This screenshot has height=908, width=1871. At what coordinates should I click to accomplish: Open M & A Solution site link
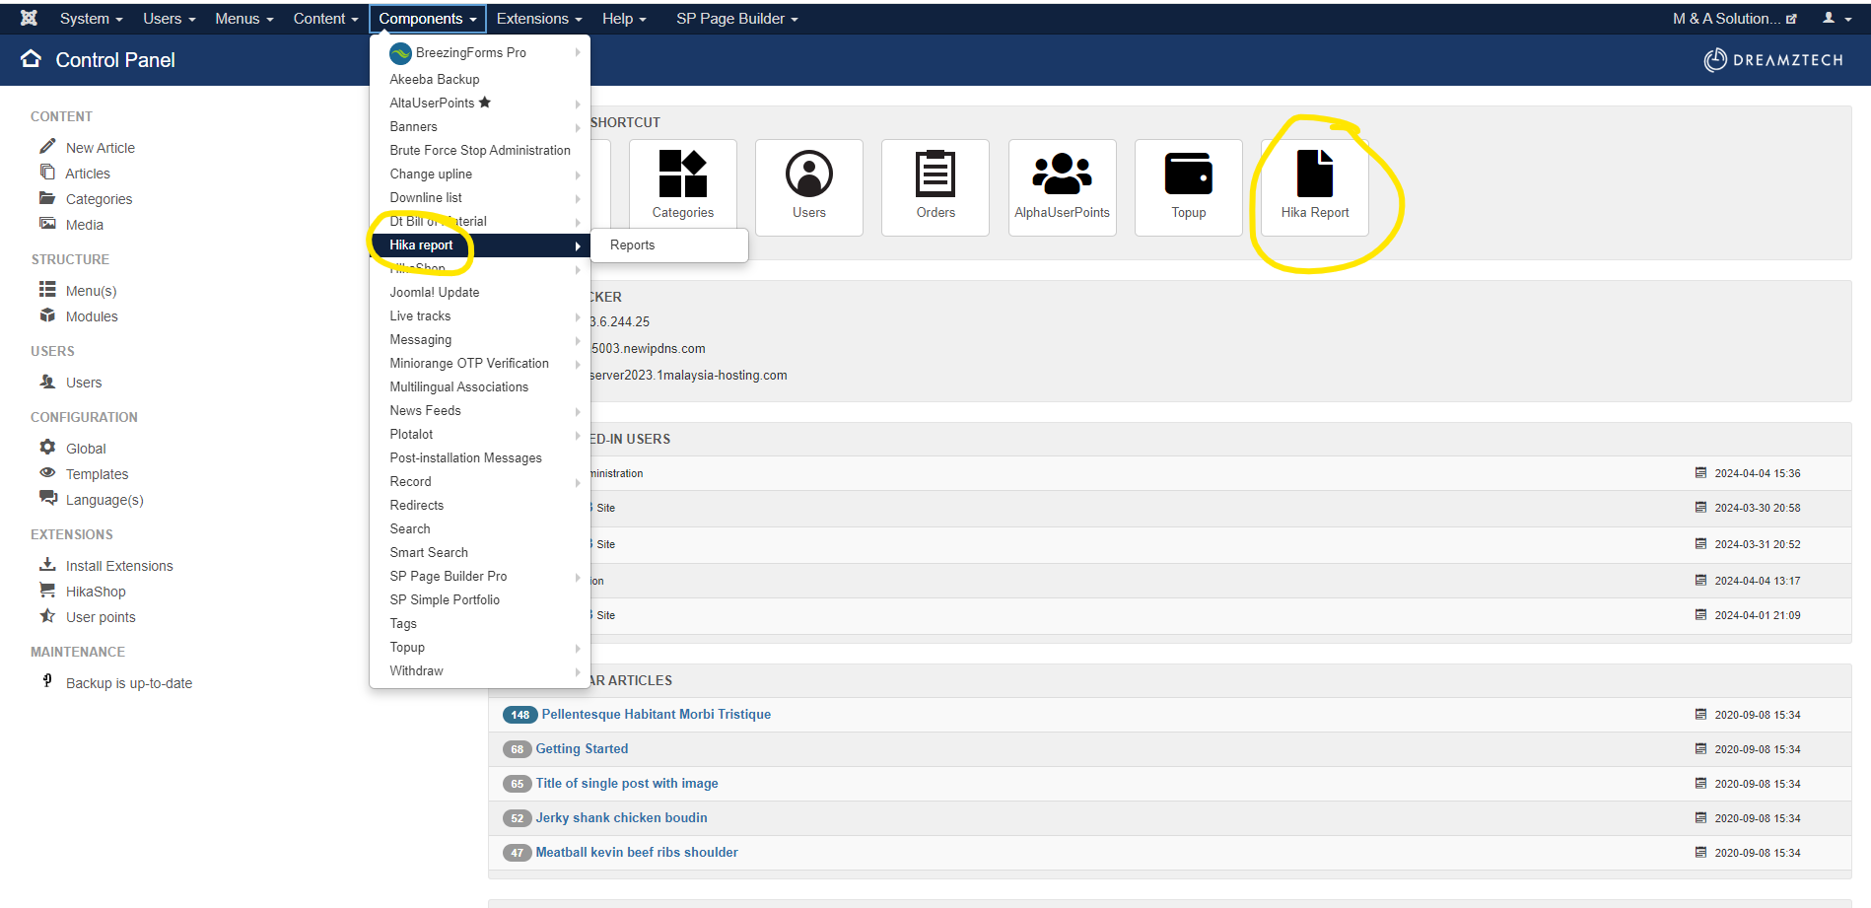point(1734,19)
